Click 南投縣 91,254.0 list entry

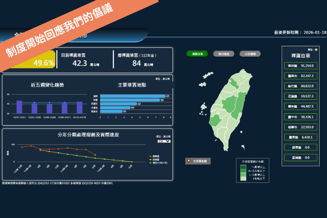pos(300,65)
